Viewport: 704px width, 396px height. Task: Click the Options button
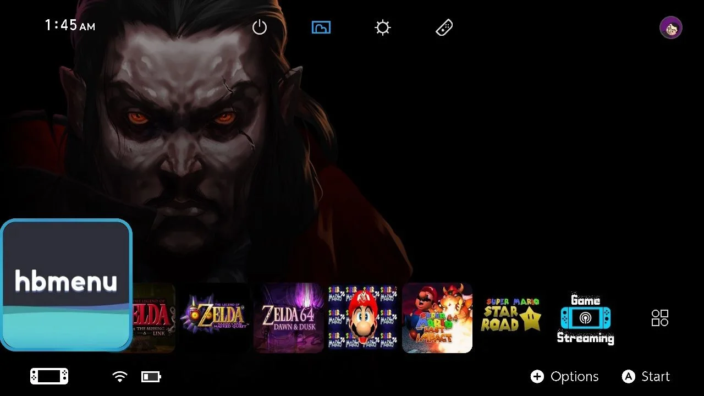pyautogui.click(x=564, y=376)
